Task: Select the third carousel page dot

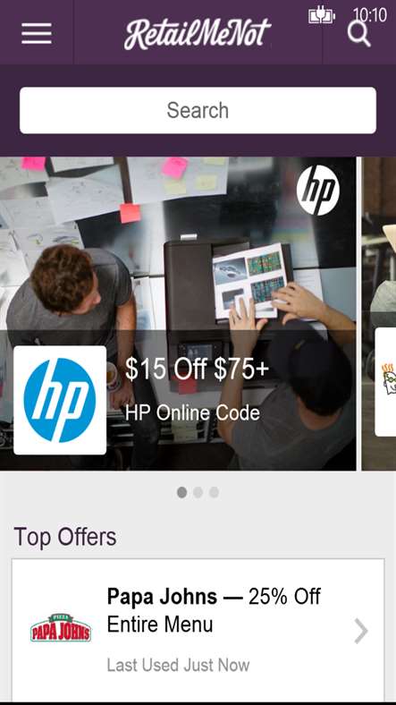Action: pyautogui.click(x=215, y=492)
